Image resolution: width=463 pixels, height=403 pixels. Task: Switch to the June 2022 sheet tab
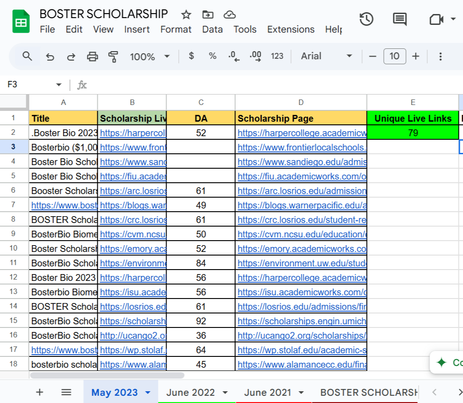pyautogui.click(x=191, y=392)
